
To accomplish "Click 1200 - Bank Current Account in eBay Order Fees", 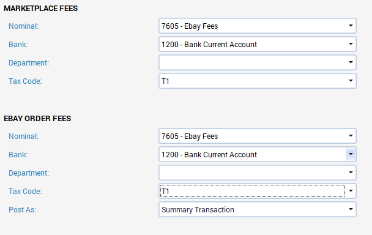I will pyautogui.click(x=209, y=155).
